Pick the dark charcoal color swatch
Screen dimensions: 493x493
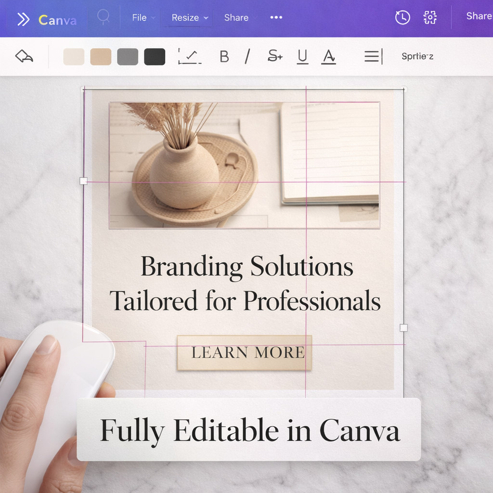[155, 57]
